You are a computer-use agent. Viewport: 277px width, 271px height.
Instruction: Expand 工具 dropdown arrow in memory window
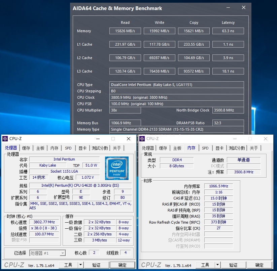(x=218, y=265)
